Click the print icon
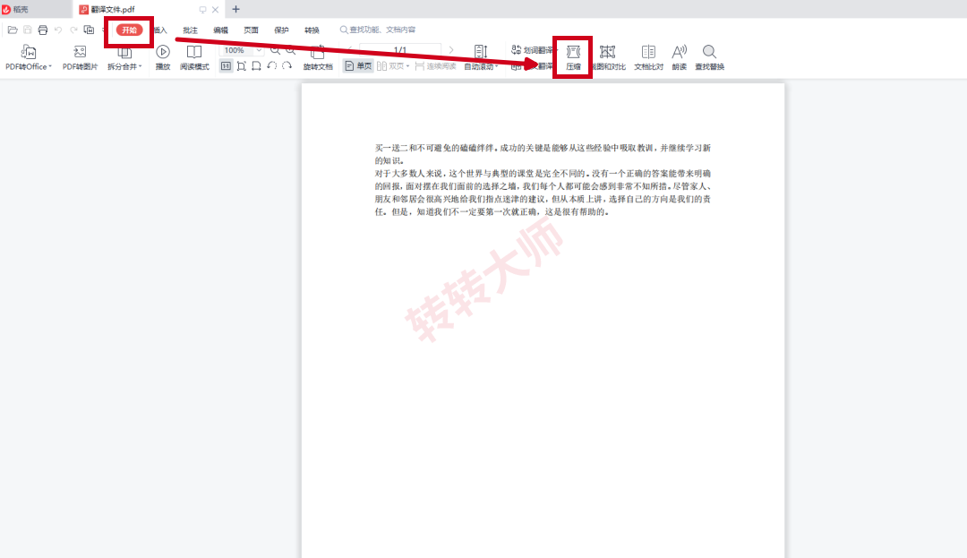The height and width of the screenshot is (558, 967). coord(43,30)
